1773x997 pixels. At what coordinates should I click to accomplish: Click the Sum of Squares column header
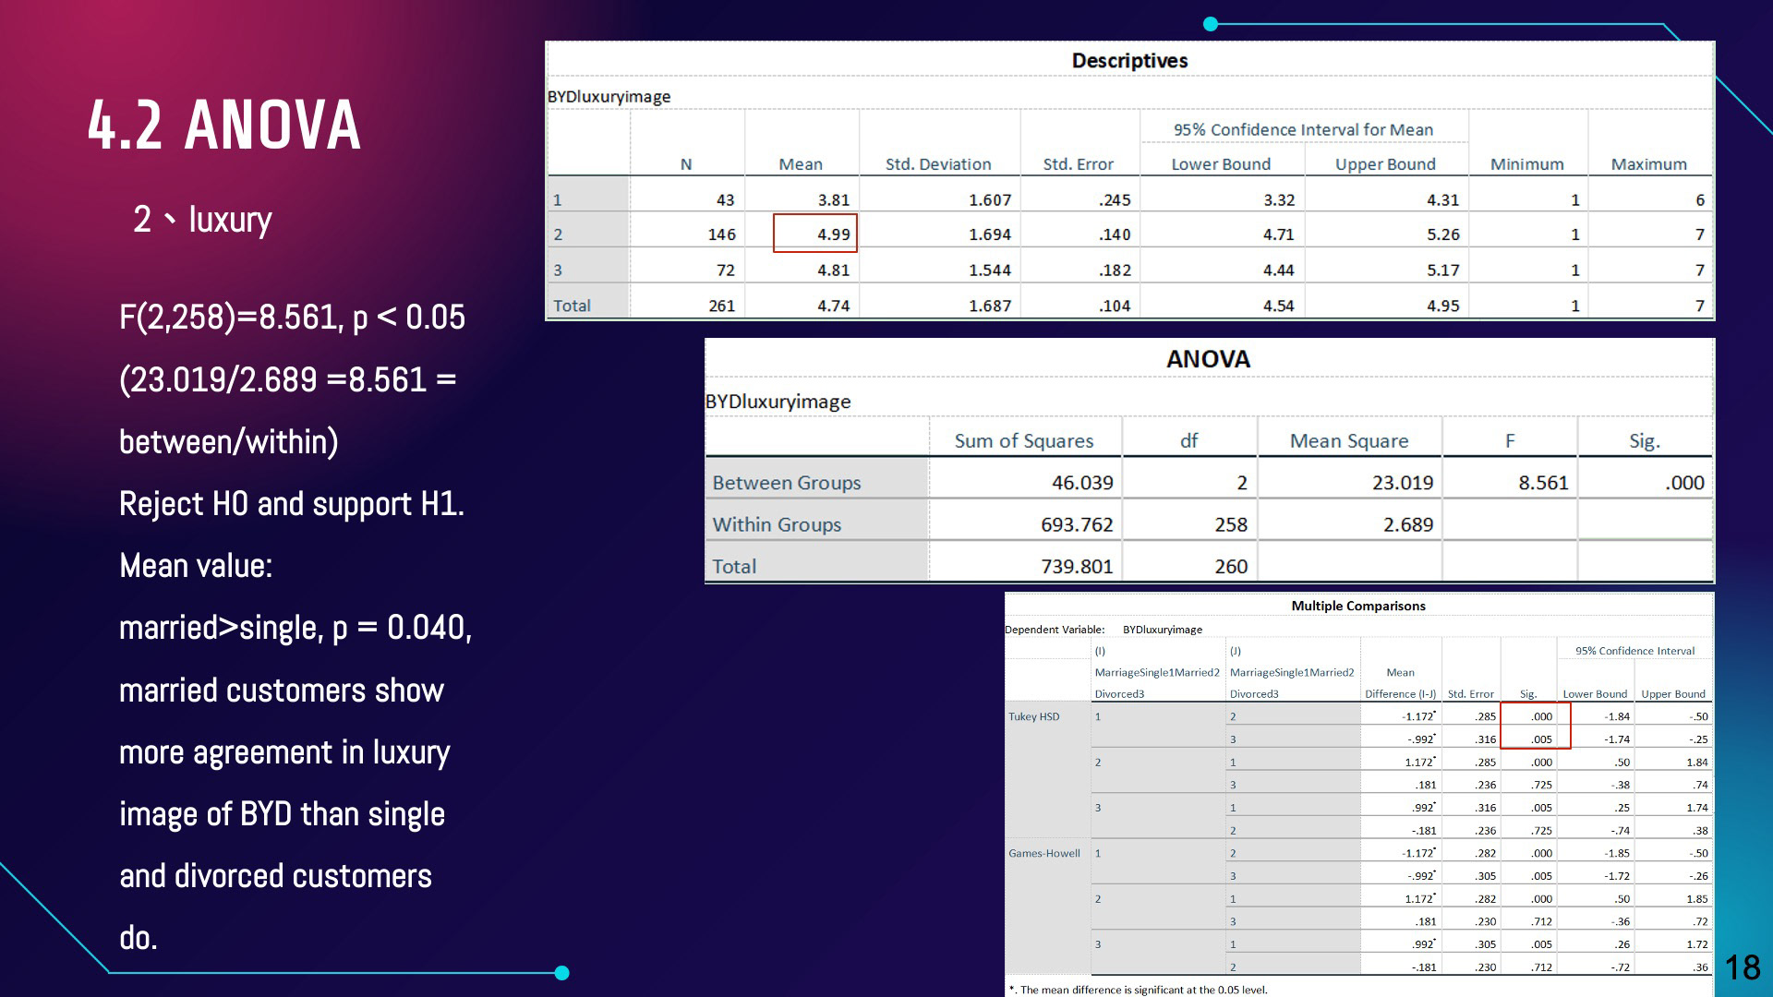tap(1023, 441)
